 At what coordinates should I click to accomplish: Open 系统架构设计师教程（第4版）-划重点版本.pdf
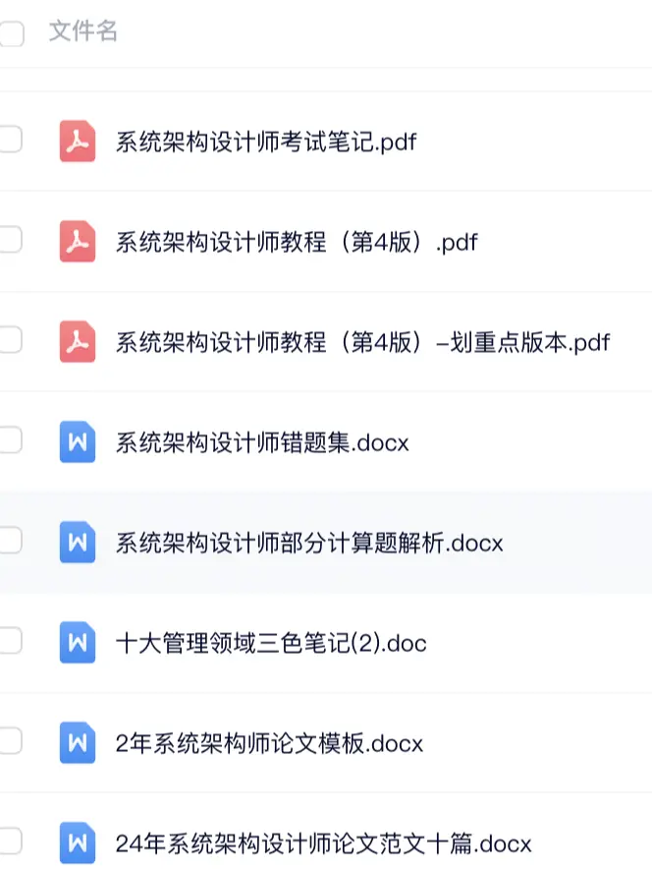pos(362,342)
